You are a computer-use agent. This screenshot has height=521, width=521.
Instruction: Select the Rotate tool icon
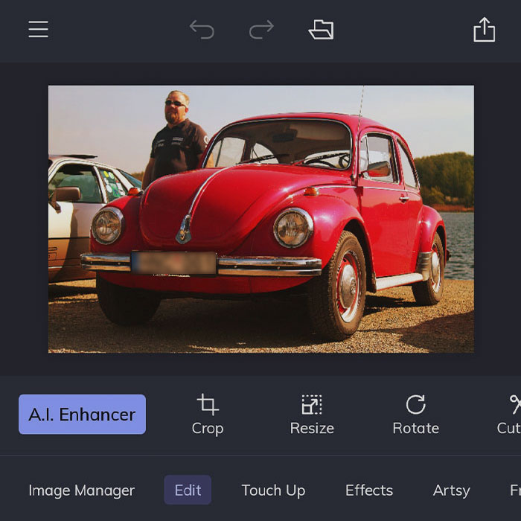click(x=415, y=404)
